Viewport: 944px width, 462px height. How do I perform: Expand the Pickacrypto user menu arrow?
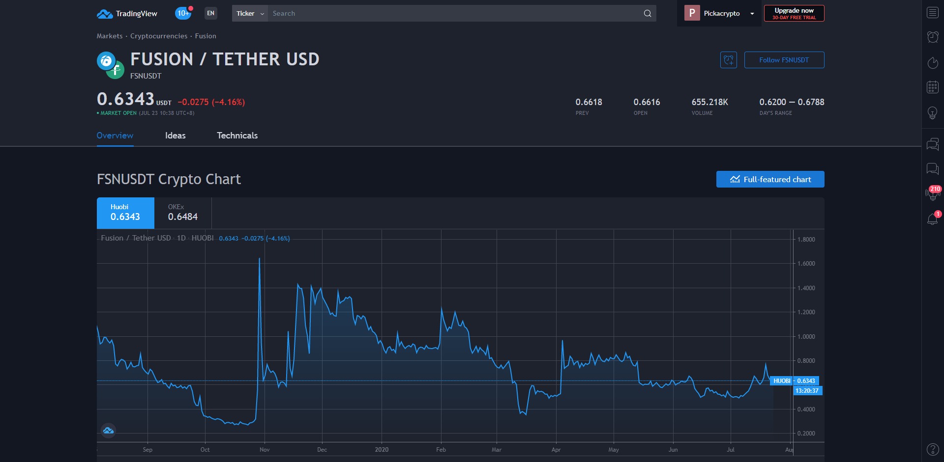pyautogui.click(x=752, y=14)
